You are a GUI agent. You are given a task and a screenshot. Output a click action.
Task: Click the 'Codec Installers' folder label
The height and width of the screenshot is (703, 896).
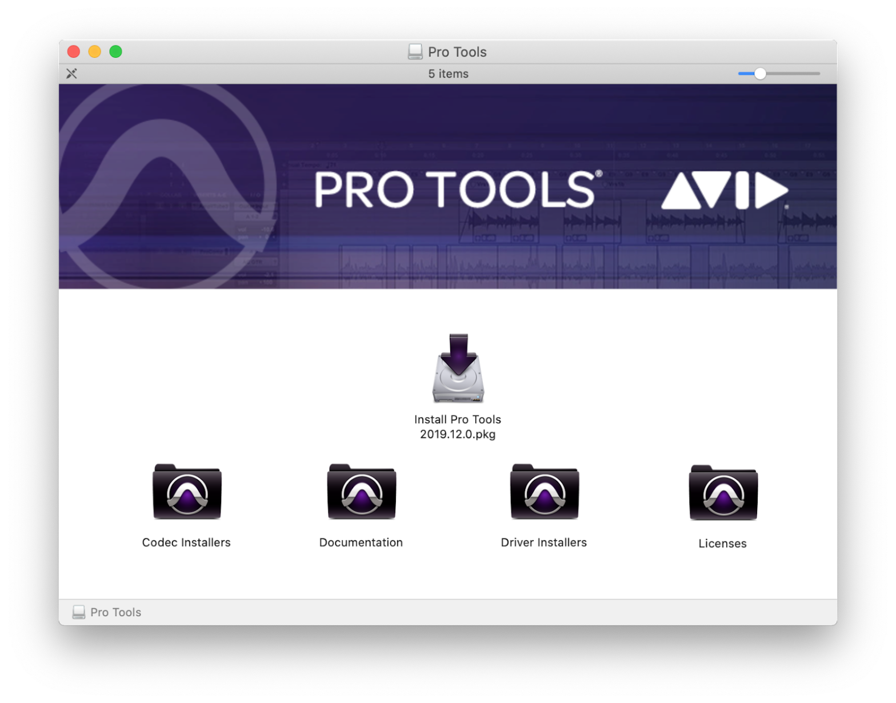186,543
